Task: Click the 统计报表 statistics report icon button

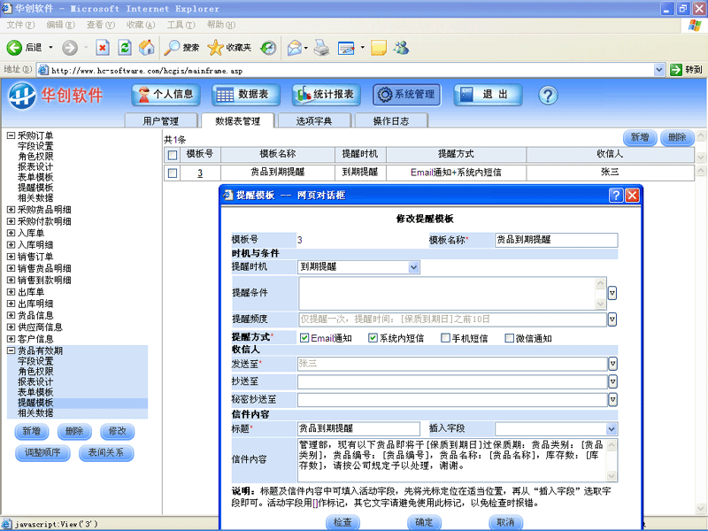Action: (x=327, y=95)
